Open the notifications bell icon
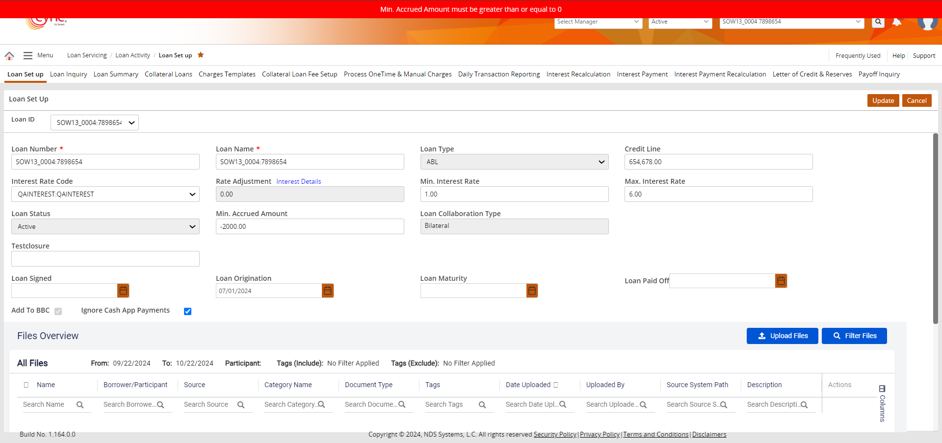 [x=896, y=22]
